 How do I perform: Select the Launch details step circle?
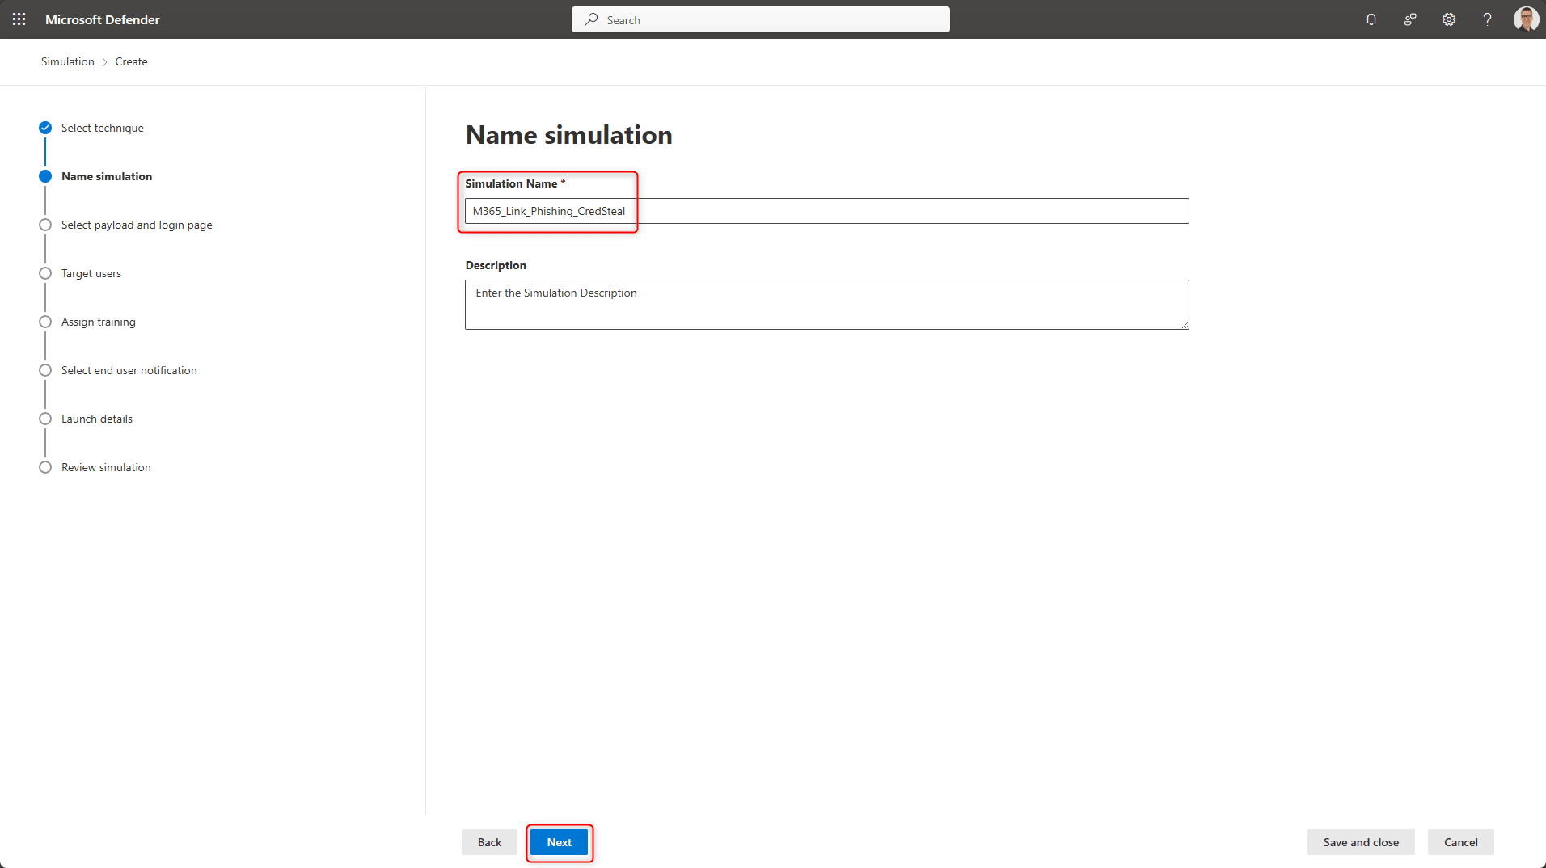point(45,419)
